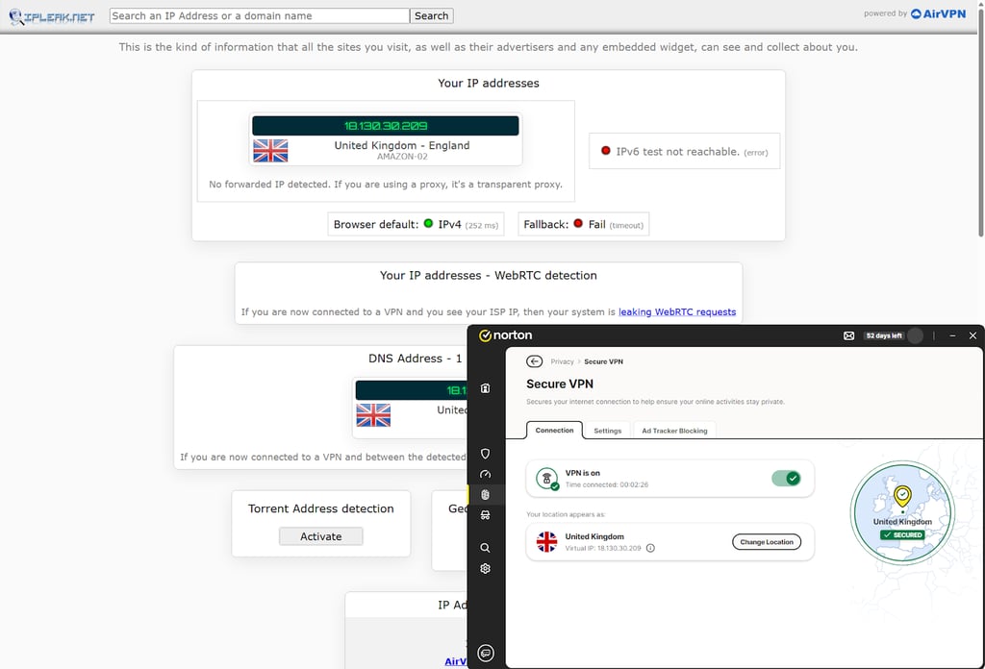Click the United Kingdom - England location text
The image size is (985, 669).
coord(402,145)
